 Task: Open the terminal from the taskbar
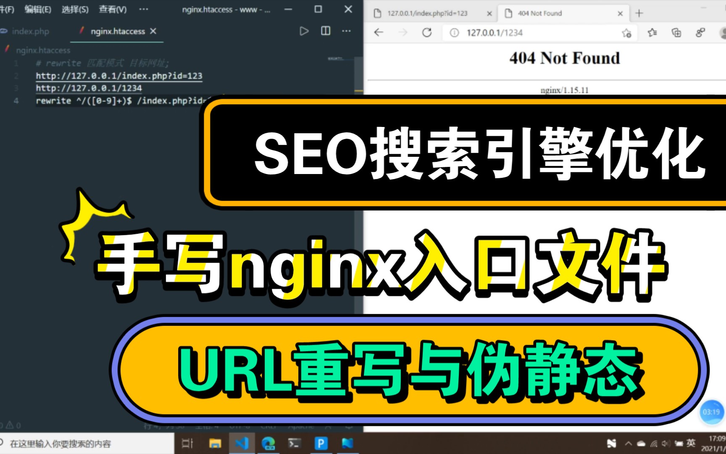(294, 443)
